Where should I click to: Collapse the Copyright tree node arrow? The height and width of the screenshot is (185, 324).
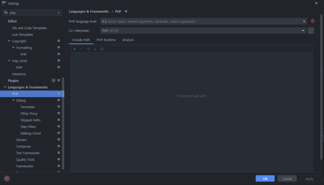tap(9, 41)
